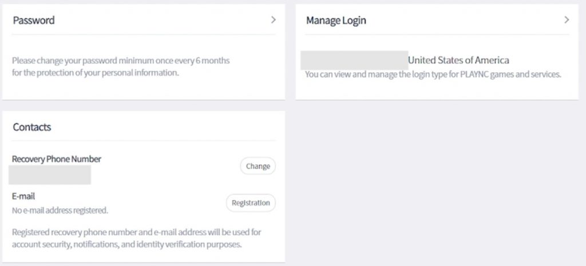The width and height of the screenshot is (586, 266).
Task: Click the E-mail label in Contacts
Action: [x=23, y=196]
